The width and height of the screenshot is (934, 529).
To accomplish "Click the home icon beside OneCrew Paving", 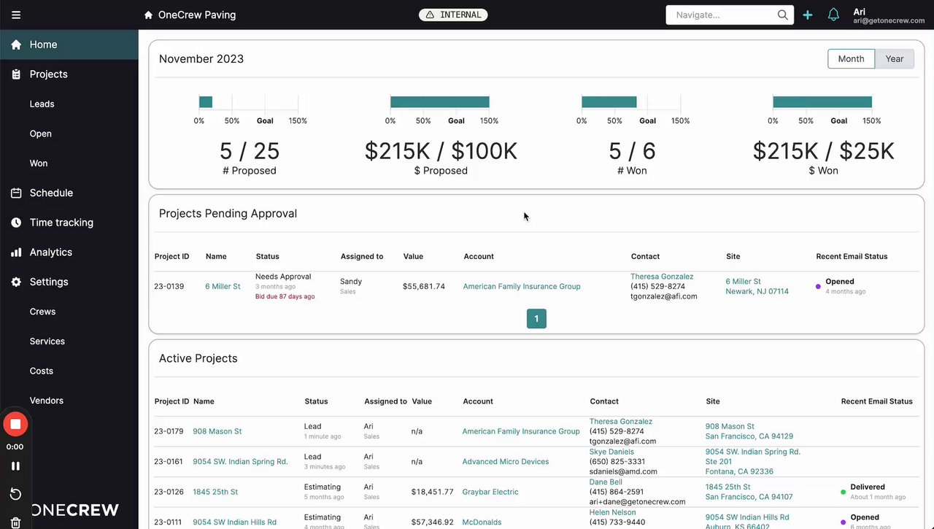I will 149,15.
